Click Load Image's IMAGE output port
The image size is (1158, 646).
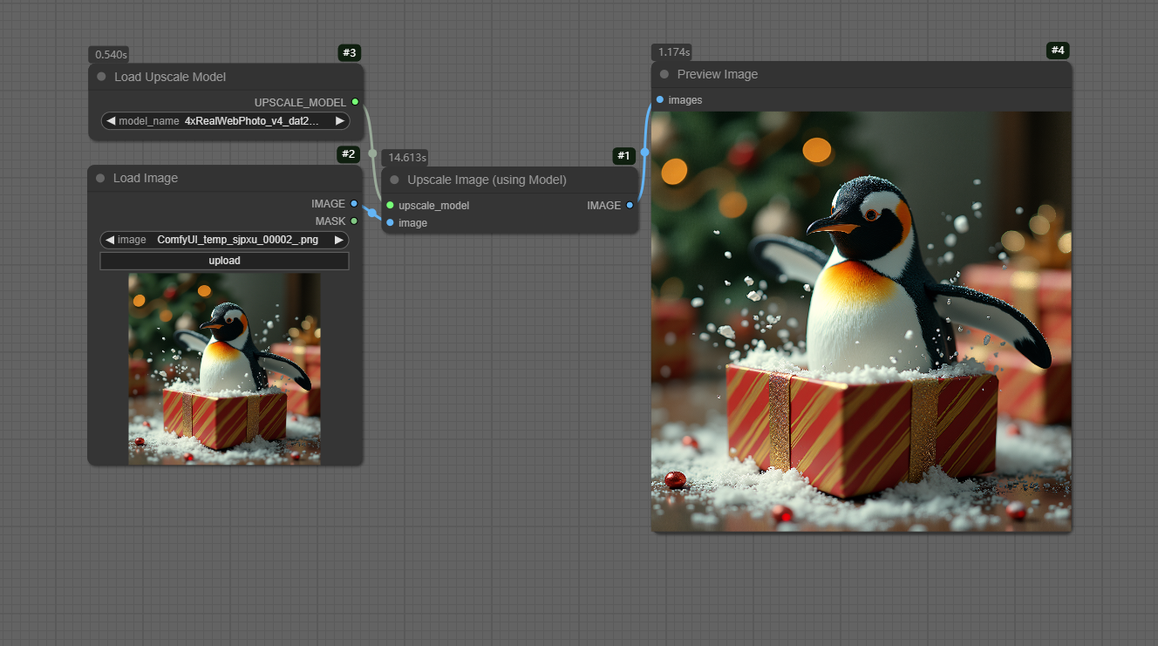coord(354,203)
